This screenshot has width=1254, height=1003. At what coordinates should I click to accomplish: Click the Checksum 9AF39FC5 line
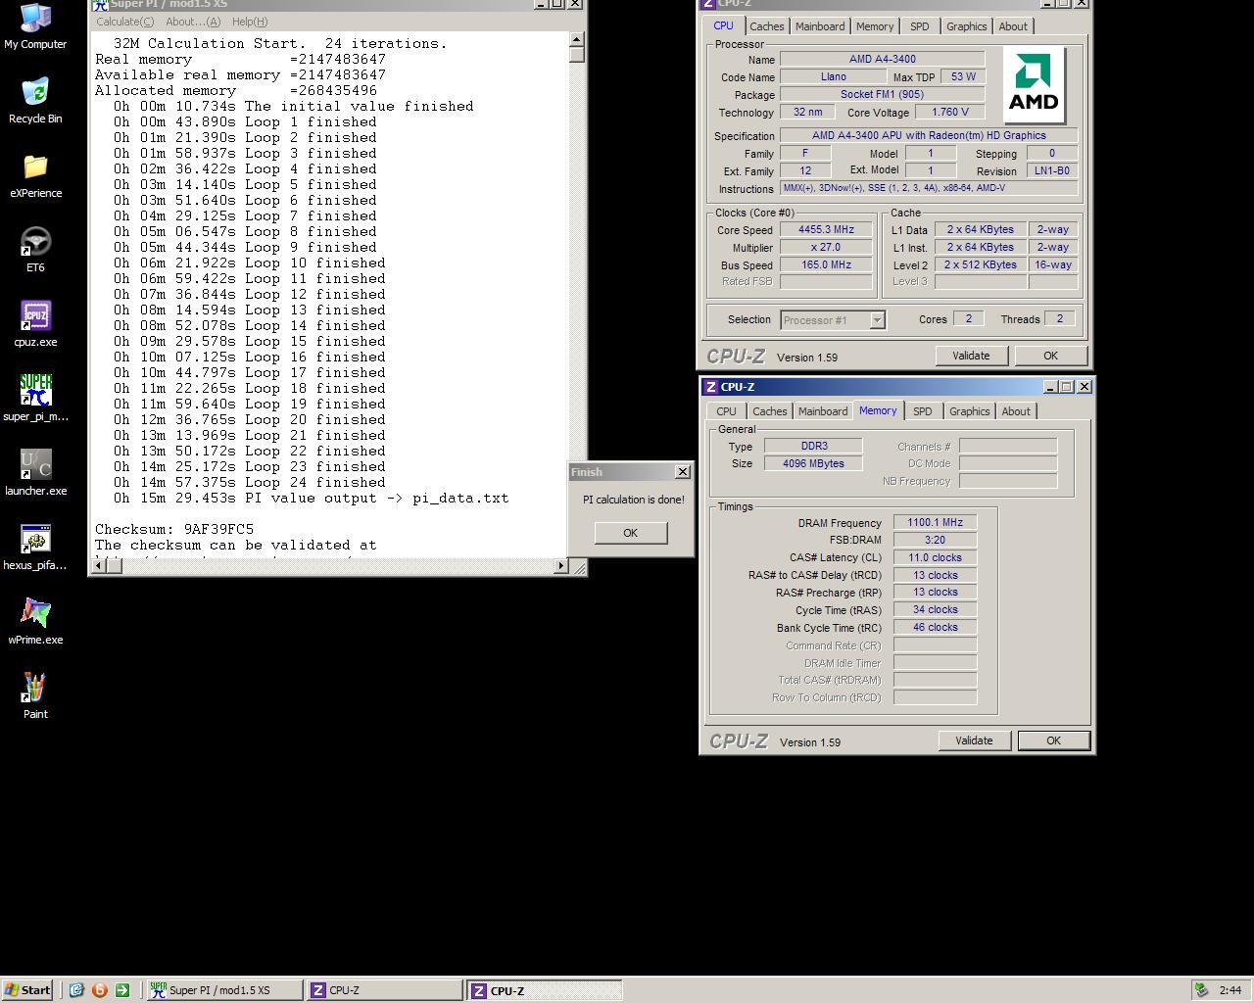coord(174,529)
